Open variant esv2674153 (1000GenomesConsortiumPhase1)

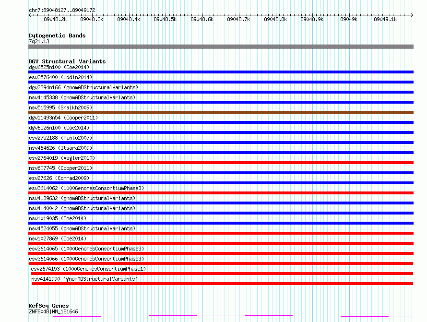pyautogui.click(x=88, y=269)
